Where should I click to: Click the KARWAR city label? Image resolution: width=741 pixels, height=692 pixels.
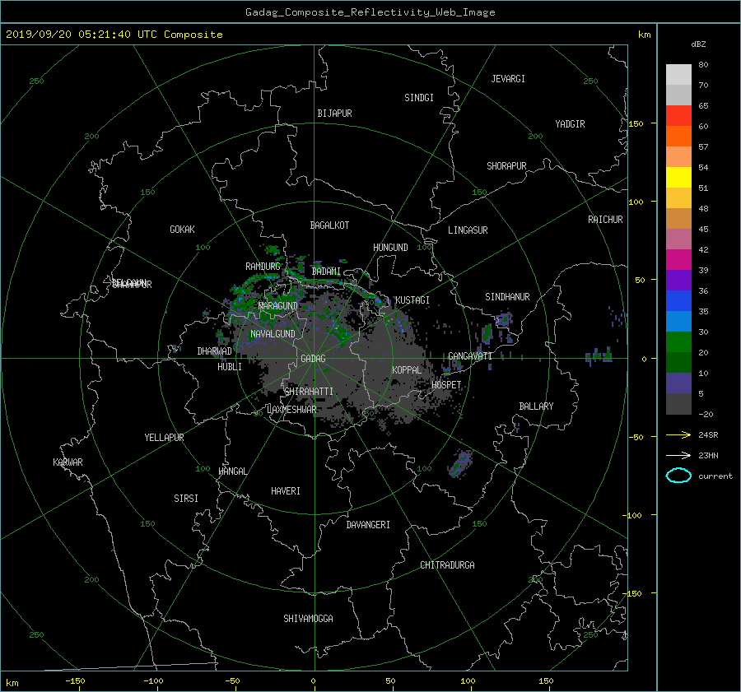(68, 462)
